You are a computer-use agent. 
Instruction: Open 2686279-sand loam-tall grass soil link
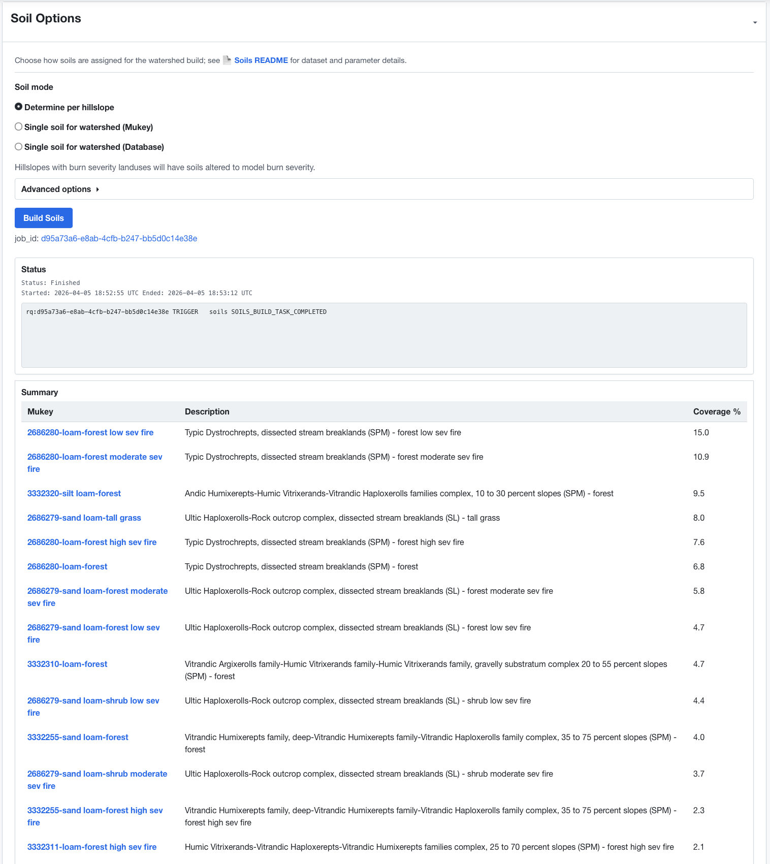84,518
